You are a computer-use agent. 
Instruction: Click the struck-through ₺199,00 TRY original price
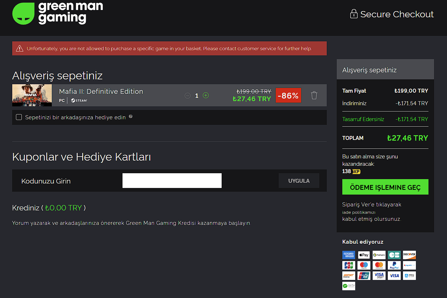tap(254, 91)
